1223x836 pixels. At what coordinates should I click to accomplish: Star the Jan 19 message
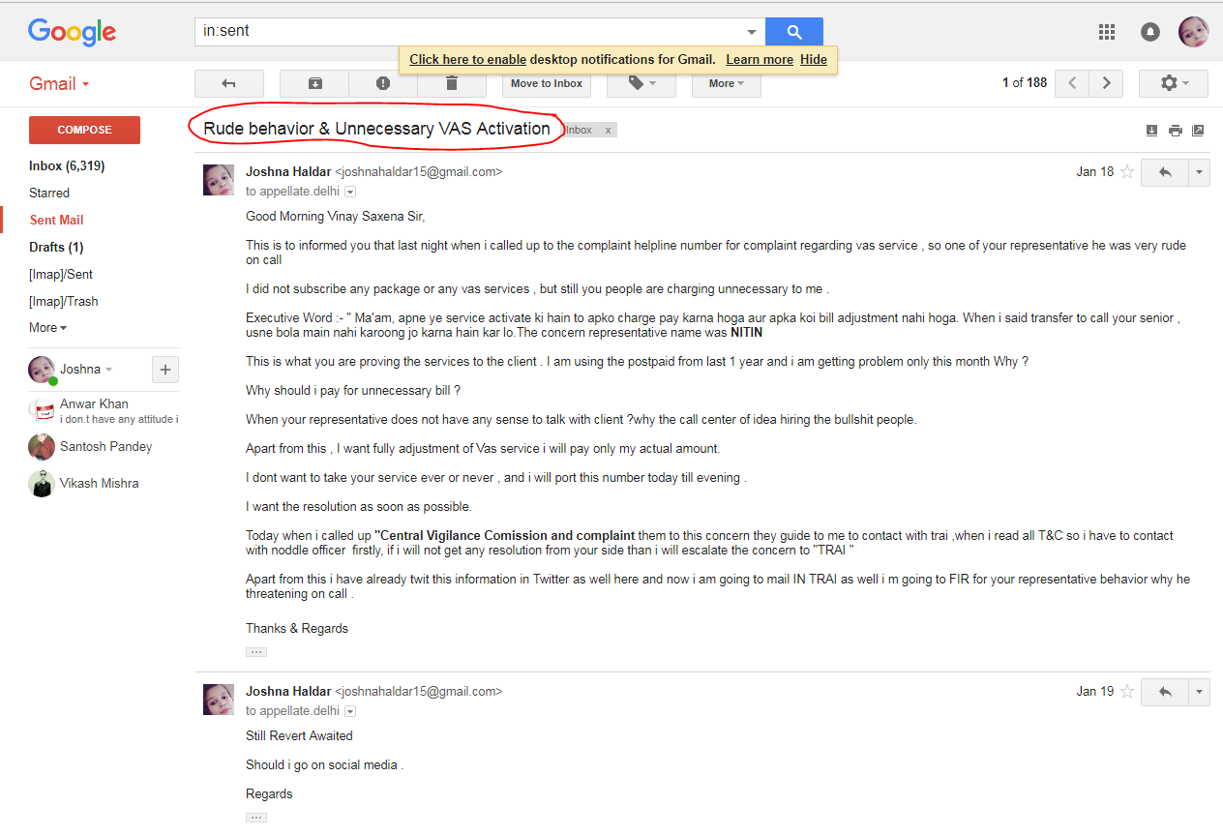coord(1126,692)
